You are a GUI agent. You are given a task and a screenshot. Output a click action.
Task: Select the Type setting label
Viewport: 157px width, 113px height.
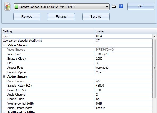(x=6, y=36)
